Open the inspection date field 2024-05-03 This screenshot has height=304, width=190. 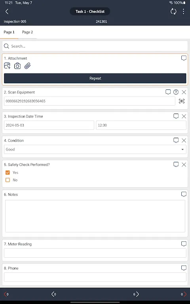coord(49,125)
